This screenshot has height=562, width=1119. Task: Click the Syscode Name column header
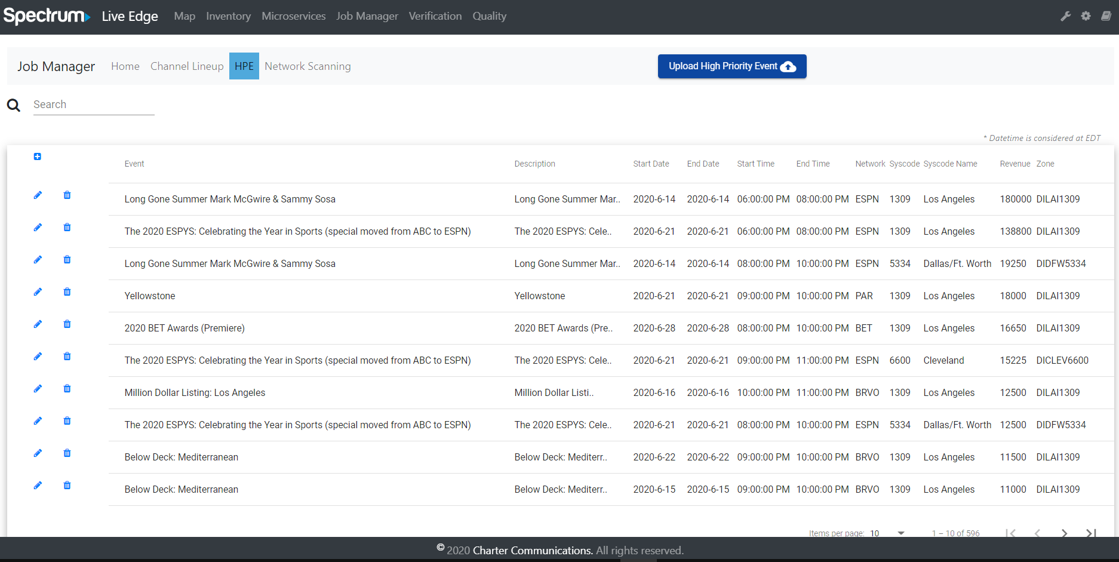950,164
